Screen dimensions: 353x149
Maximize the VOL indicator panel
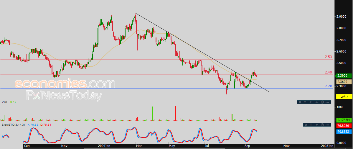point(305,102)
